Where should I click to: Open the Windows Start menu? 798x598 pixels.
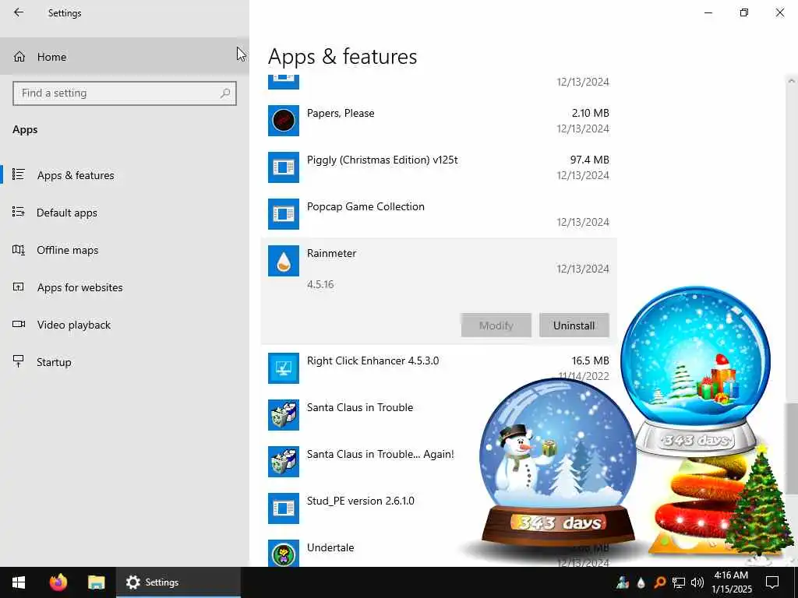click(19, 582)
